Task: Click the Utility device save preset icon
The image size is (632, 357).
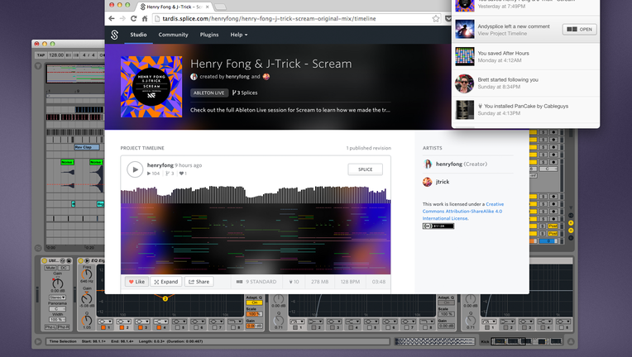Action: pyautogui.click(x=69, y=261)
